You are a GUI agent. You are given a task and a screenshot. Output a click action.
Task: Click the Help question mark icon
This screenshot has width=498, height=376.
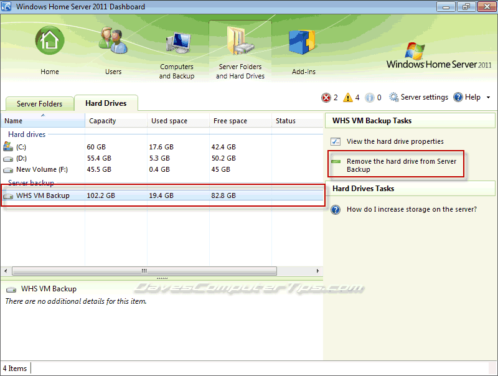[458, 97]
